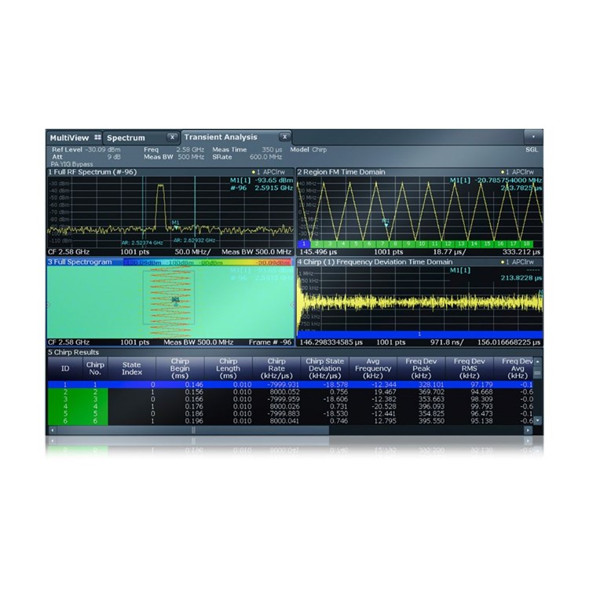Select the Full RF Spectrum window title

93,172
